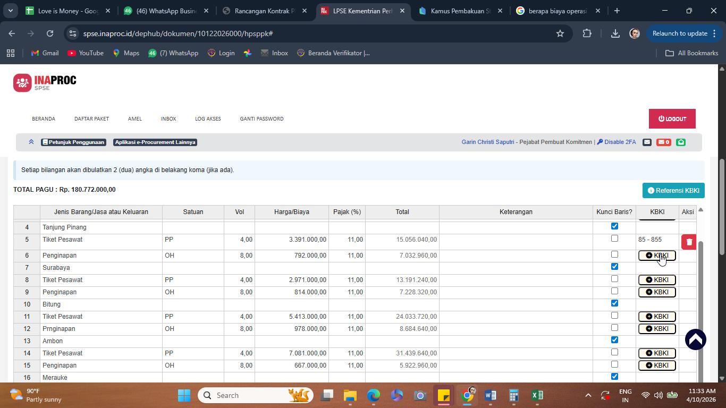This screenshot has height=408, width=726.
Task: Switch to Love is Money Google tab
Action: (x=68, y=11)
